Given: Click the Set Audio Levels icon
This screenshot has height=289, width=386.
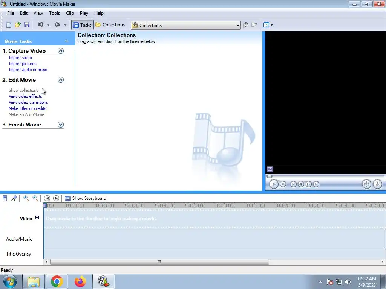Looking at the screenshot, I should point(5,198).
